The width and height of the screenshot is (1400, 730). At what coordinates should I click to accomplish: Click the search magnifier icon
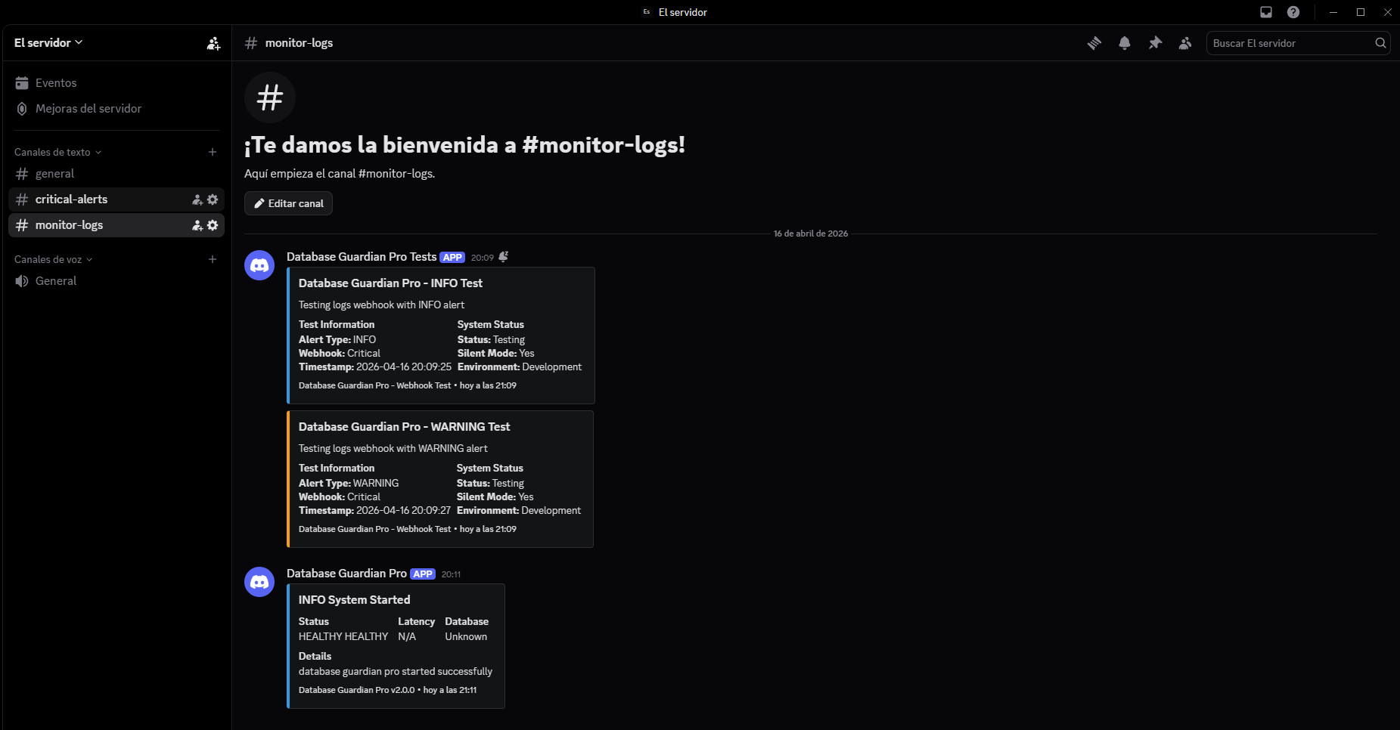pos(1380,43)
